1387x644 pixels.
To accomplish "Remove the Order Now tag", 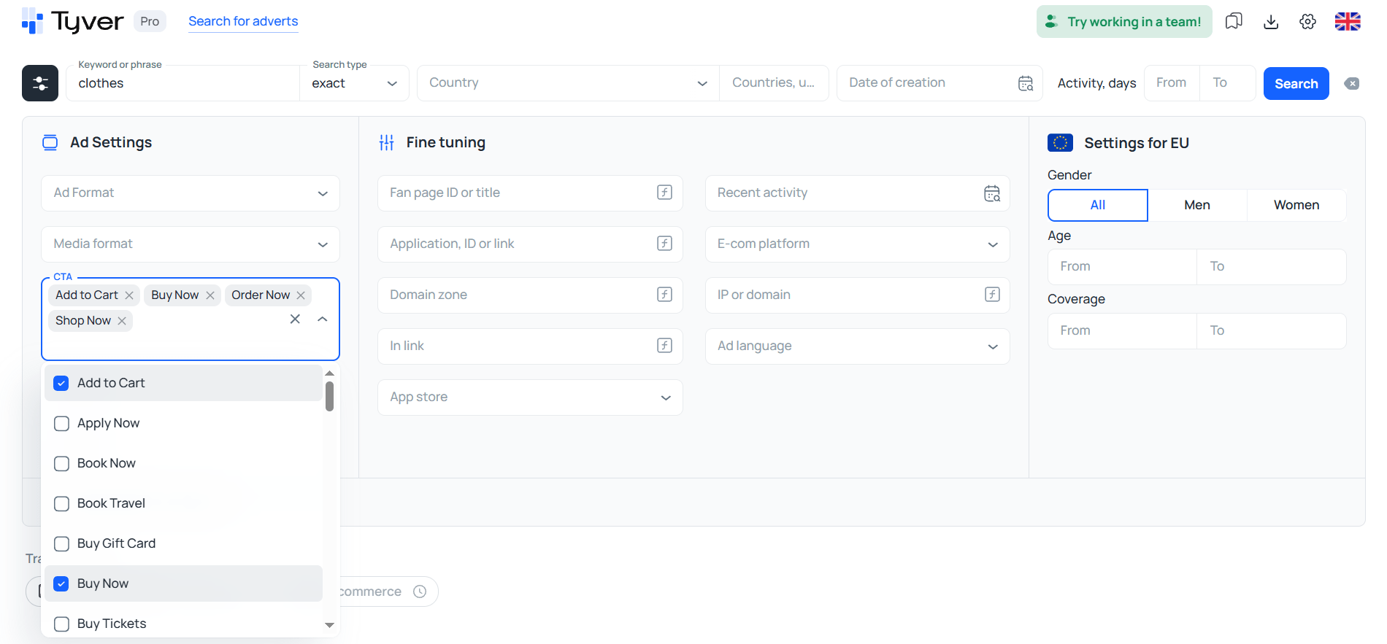I will 301,295.
